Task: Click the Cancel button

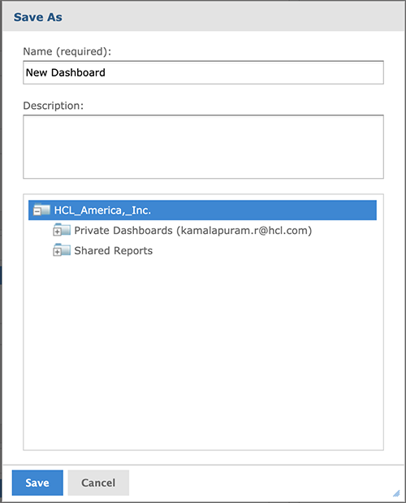Action: pyautogui.click(x=98, y=483)
